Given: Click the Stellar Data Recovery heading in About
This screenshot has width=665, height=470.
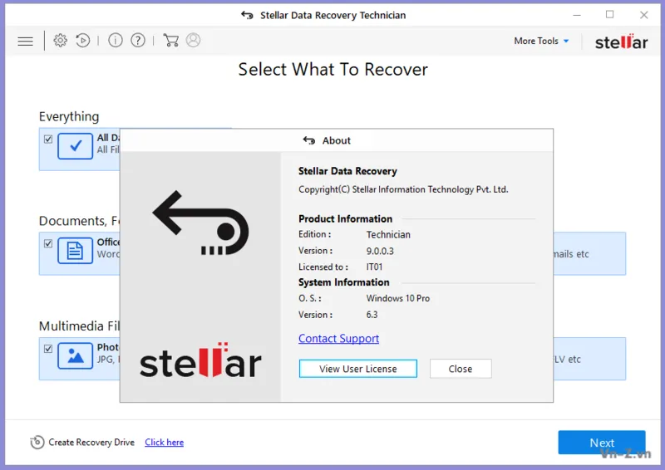Looking at the screenshot, I should (x=347, y=171).
